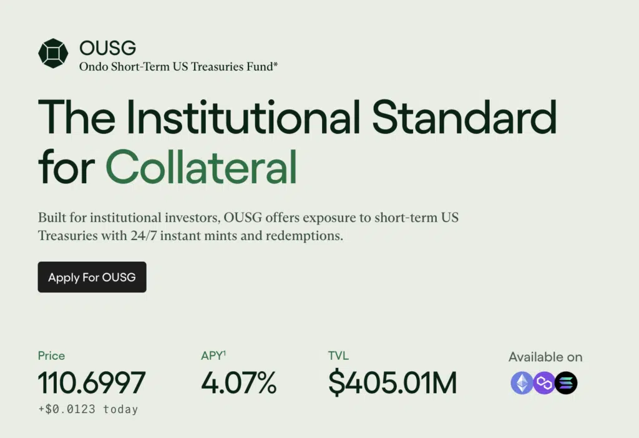Select the Solana network icon
The width and height of the screenshot is (639, 438).
(x=566, y=383)
